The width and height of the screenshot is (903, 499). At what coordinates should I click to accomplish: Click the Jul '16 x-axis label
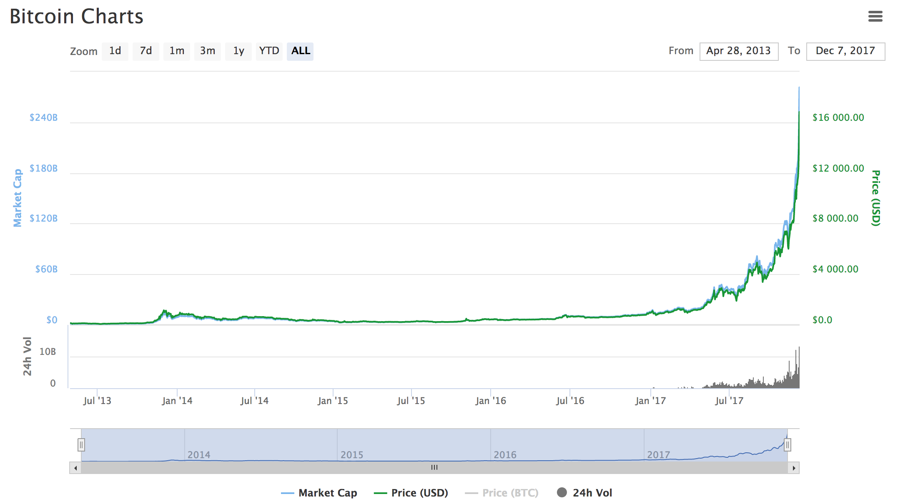(x=570, y=401)
